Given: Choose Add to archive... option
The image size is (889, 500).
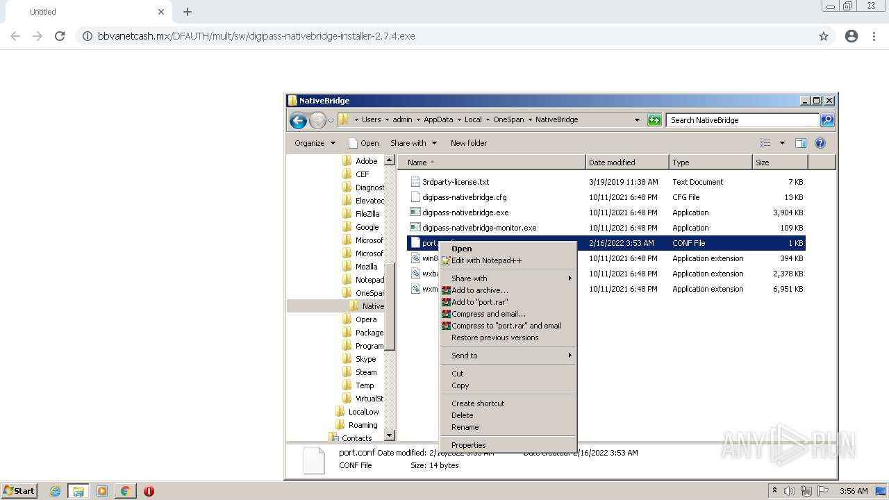Looking at the screenshot, I should pos(508,290).
